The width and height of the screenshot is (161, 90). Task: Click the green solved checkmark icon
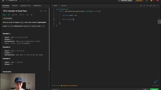(x=9, y=15)
